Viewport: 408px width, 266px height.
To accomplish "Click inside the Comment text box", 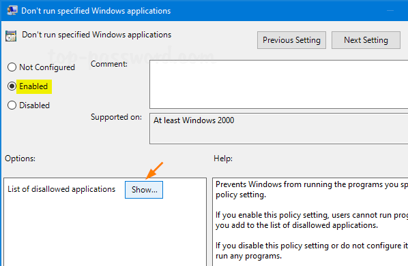I will click(278, 84).
